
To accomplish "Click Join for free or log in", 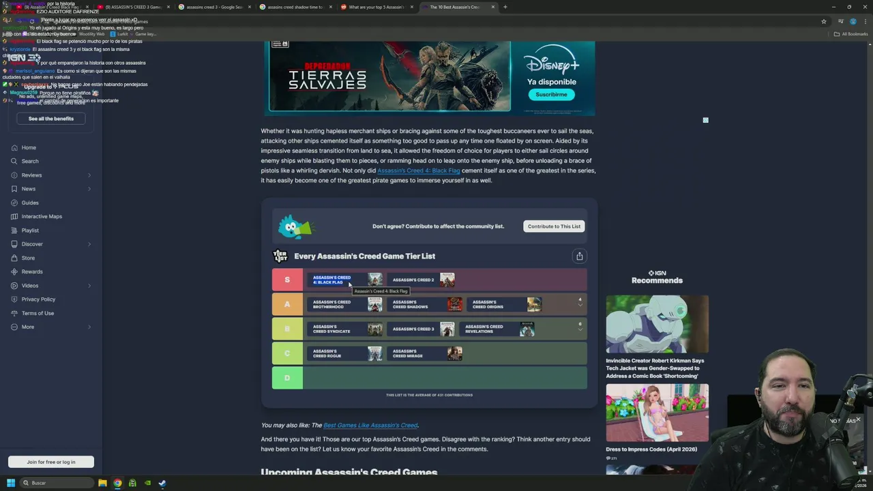I will click(51, 462).
